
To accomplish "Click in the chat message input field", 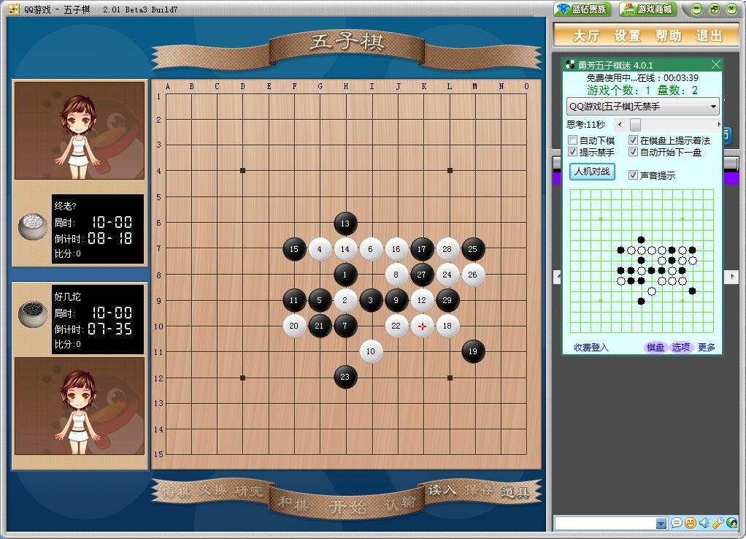I will pyautogui.click(x=604, y=523).
